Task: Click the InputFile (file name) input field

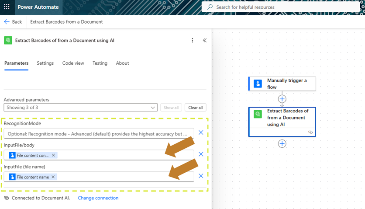Action: pos(99,177)
